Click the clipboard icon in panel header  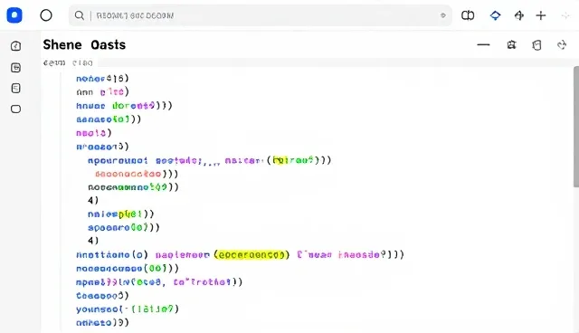point(536,45)
